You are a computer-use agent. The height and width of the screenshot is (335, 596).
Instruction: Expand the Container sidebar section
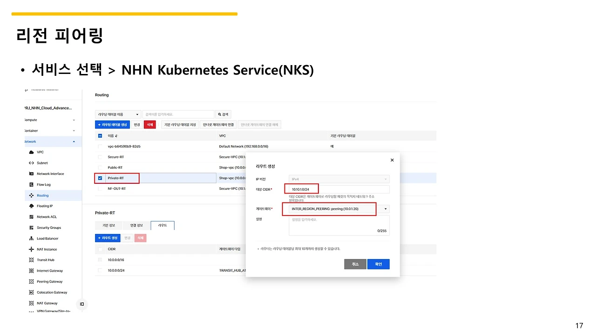74,131
